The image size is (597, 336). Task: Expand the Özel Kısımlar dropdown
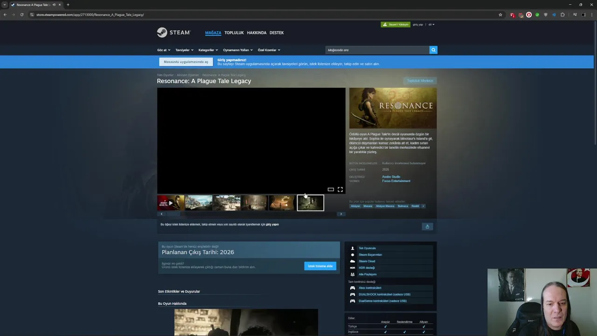(x=269, y=50)
